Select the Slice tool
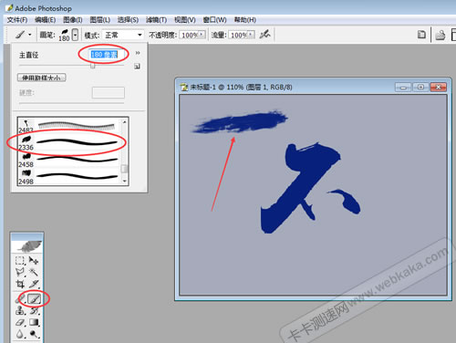 [x=34, y=284]
